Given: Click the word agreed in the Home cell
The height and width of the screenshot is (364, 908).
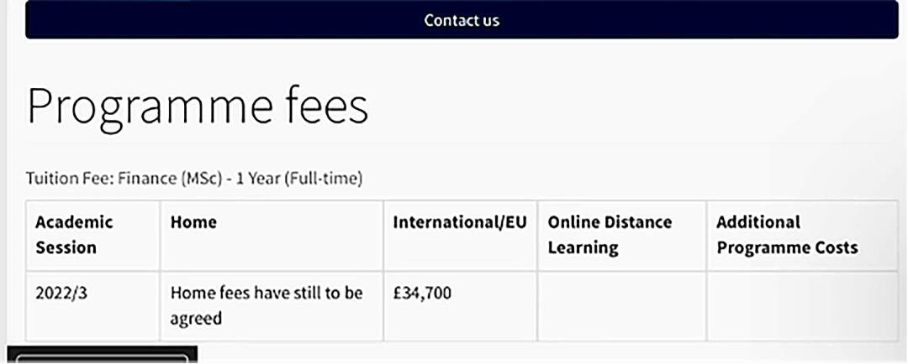Looking at the screenshot, I should click(x=196, y=319).
